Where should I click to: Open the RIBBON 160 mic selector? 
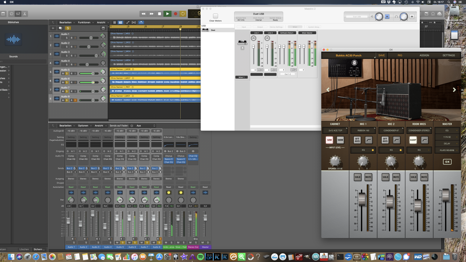point(363,130)
